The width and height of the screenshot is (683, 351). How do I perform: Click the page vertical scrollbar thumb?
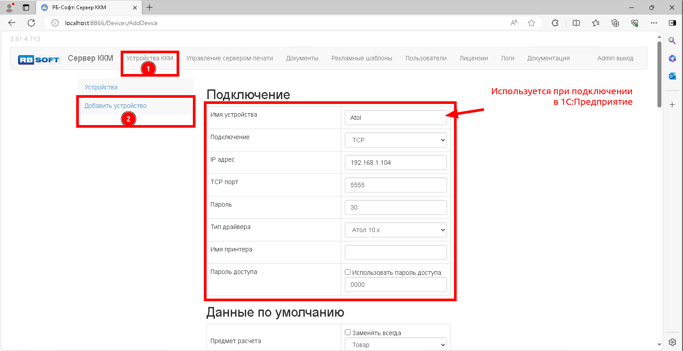(659, 74)
